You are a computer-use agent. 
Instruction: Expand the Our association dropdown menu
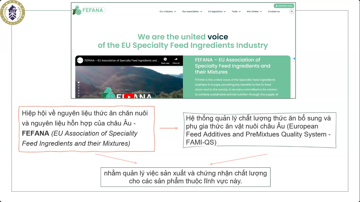coord(192,12)
